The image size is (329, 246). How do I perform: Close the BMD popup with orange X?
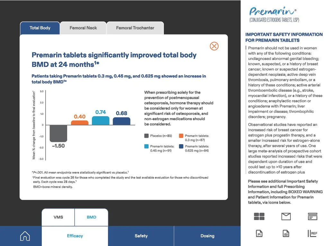point(214,46)
